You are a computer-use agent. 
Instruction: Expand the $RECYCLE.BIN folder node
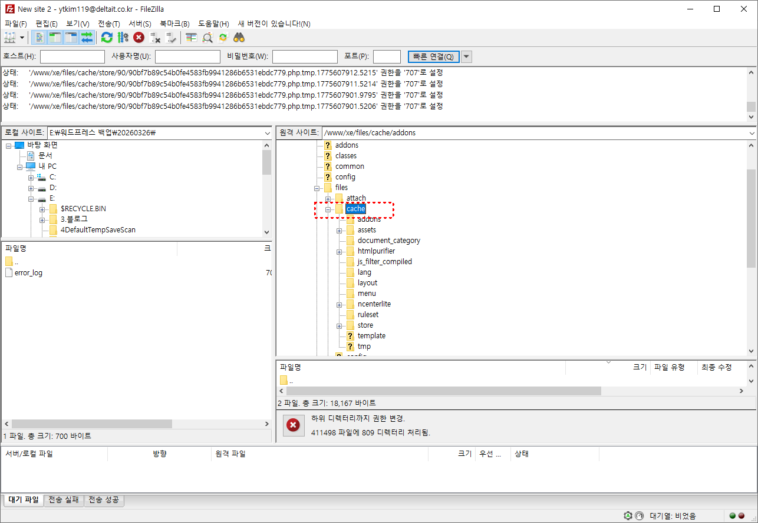pyautogui.click(x=42, y=209)
